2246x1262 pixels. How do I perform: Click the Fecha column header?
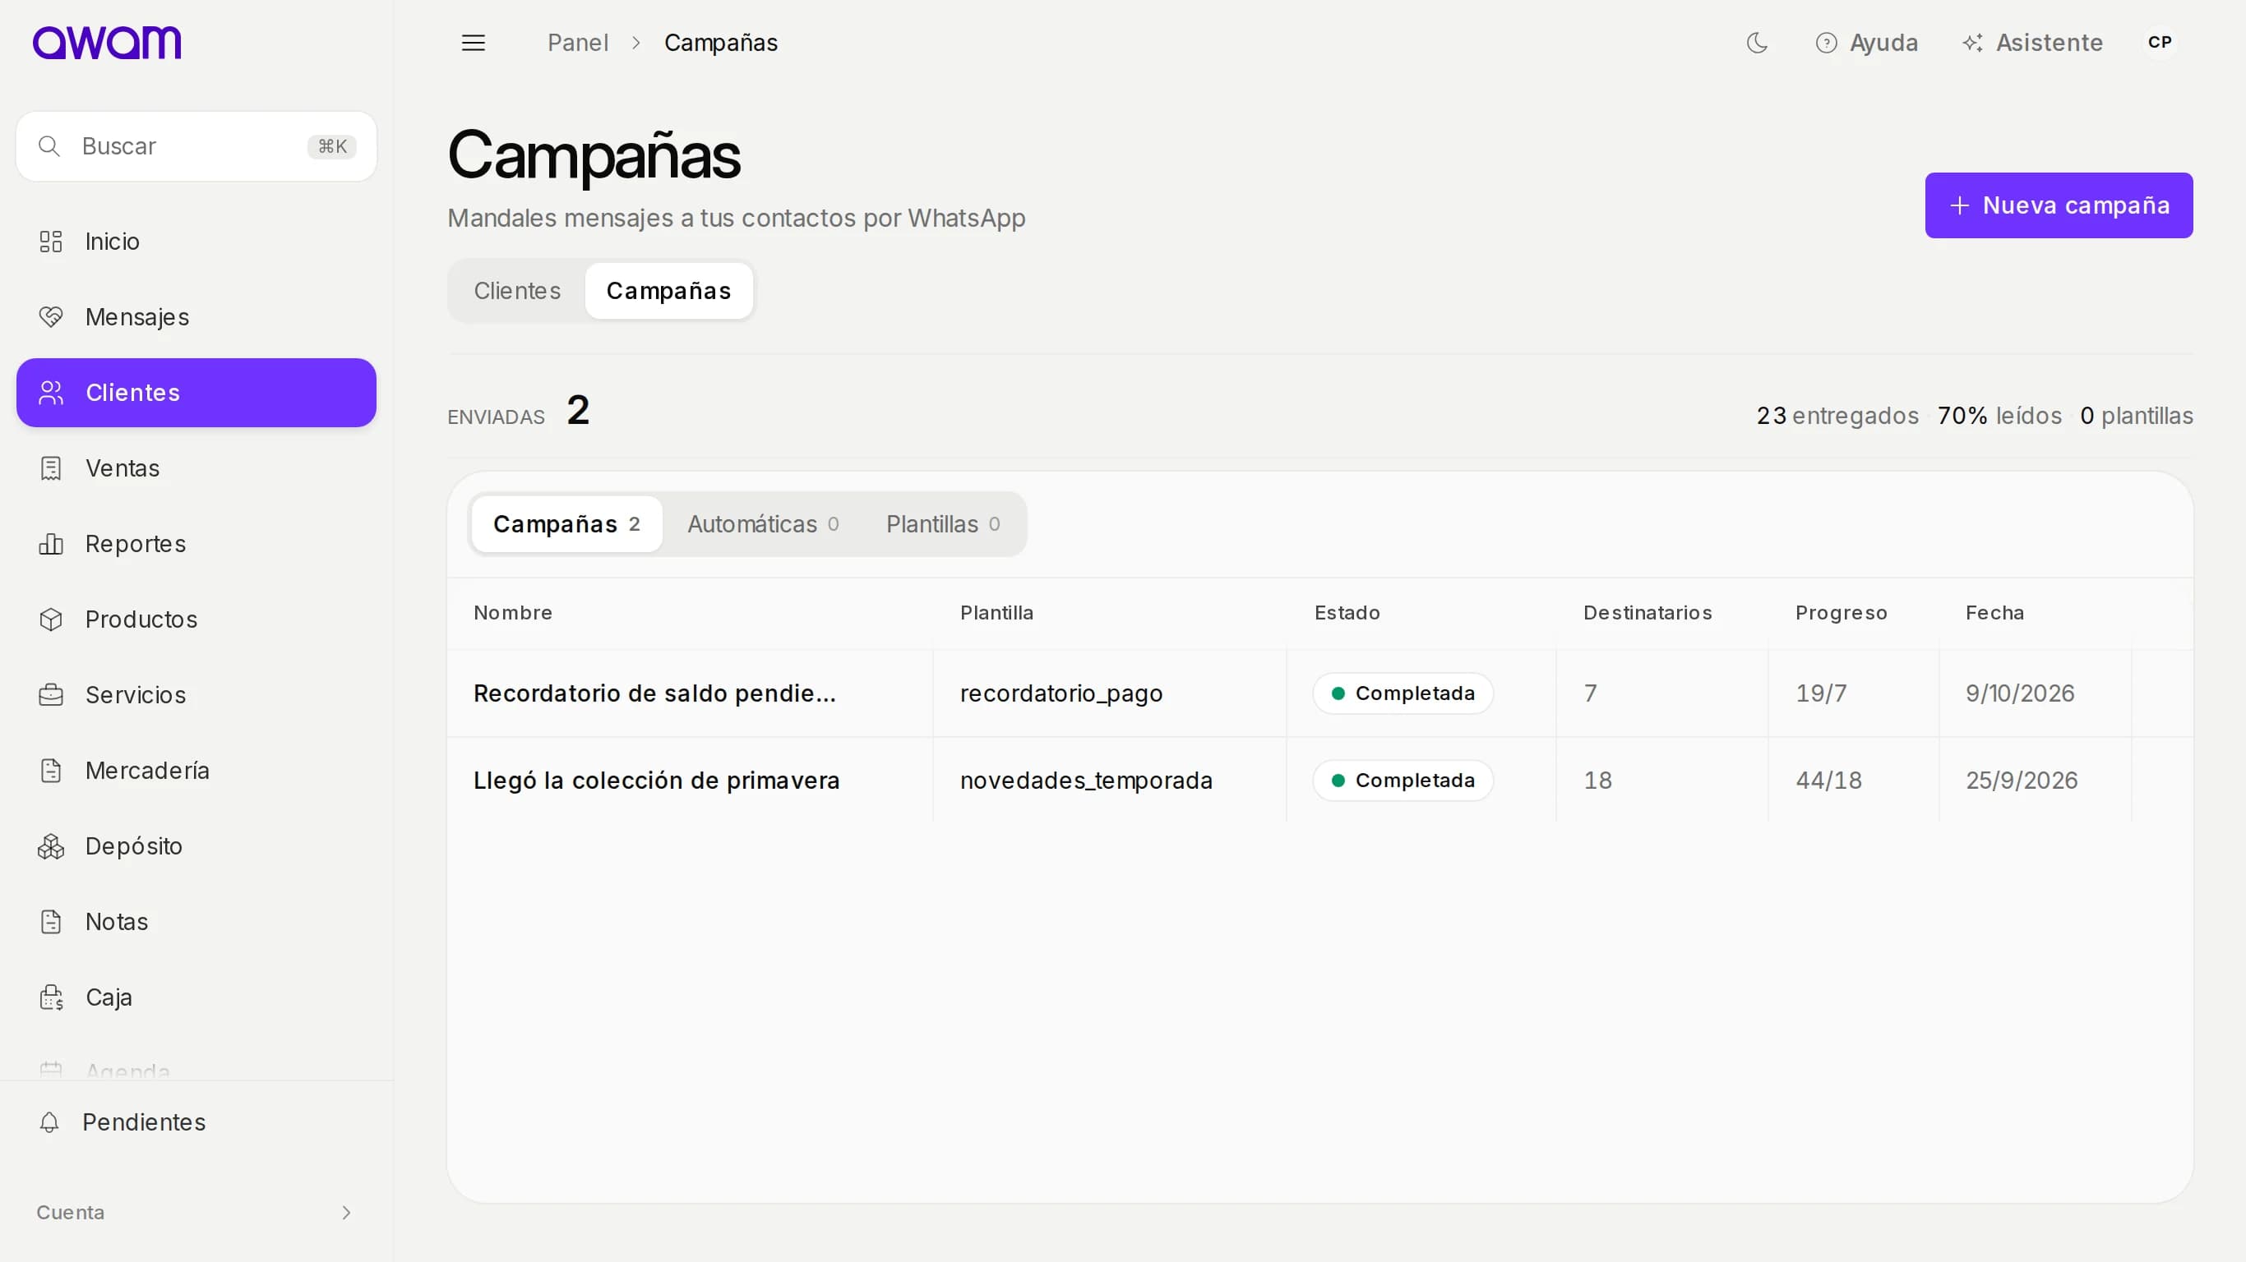click(1995, 613)
